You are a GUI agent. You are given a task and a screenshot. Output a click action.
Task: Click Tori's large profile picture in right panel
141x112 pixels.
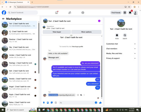coord(121,23)
